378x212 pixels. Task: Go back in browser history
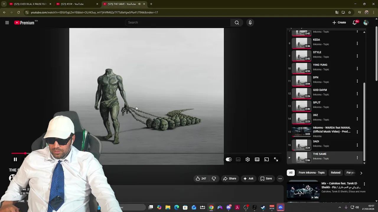tap(4, 12)
